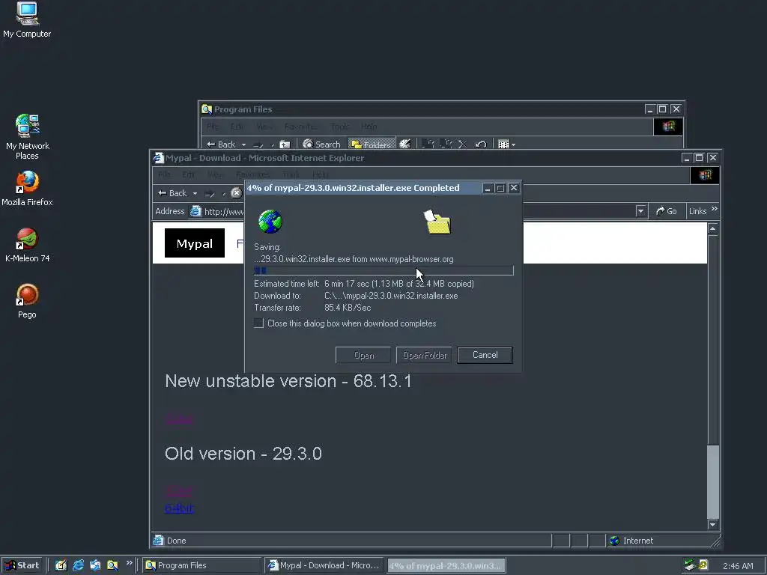Screen dimensions: 767x575
Task: Switch to 4% of mypal download taskbar button
Action: click(x=446, y=566)
